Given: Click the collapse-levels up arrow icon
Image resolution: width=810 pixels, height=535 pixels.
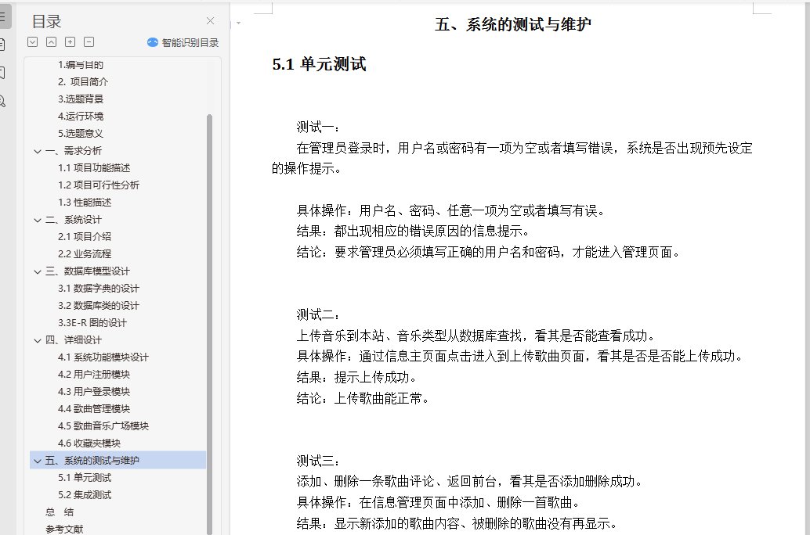Looking at the screenshot, I should 51,41.
